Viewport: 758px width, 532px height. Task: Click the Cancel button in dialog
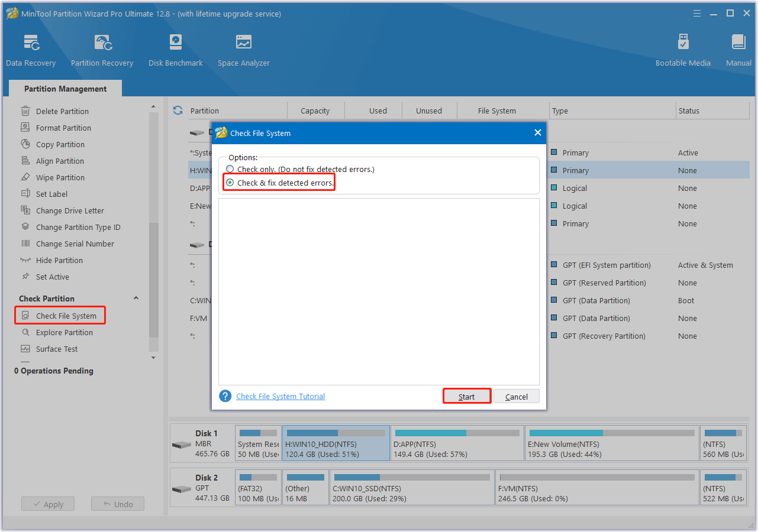pos(517,397)
